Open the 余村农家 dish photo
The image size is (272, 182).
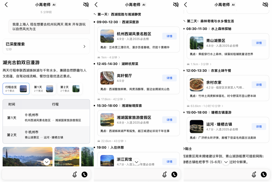196,85
